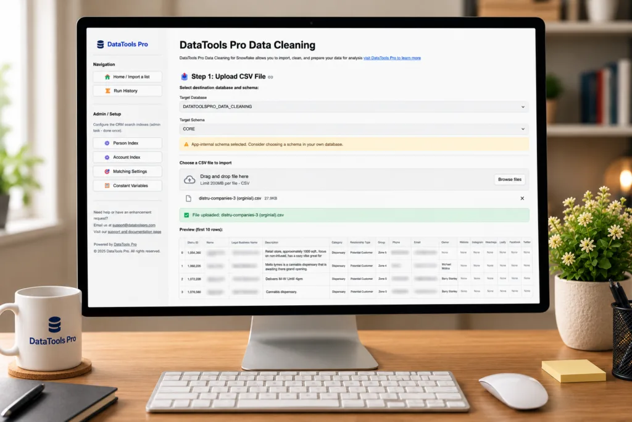Click the support@datatoolspro.com email link
The image size is (632, 422).
click(134, 225)
